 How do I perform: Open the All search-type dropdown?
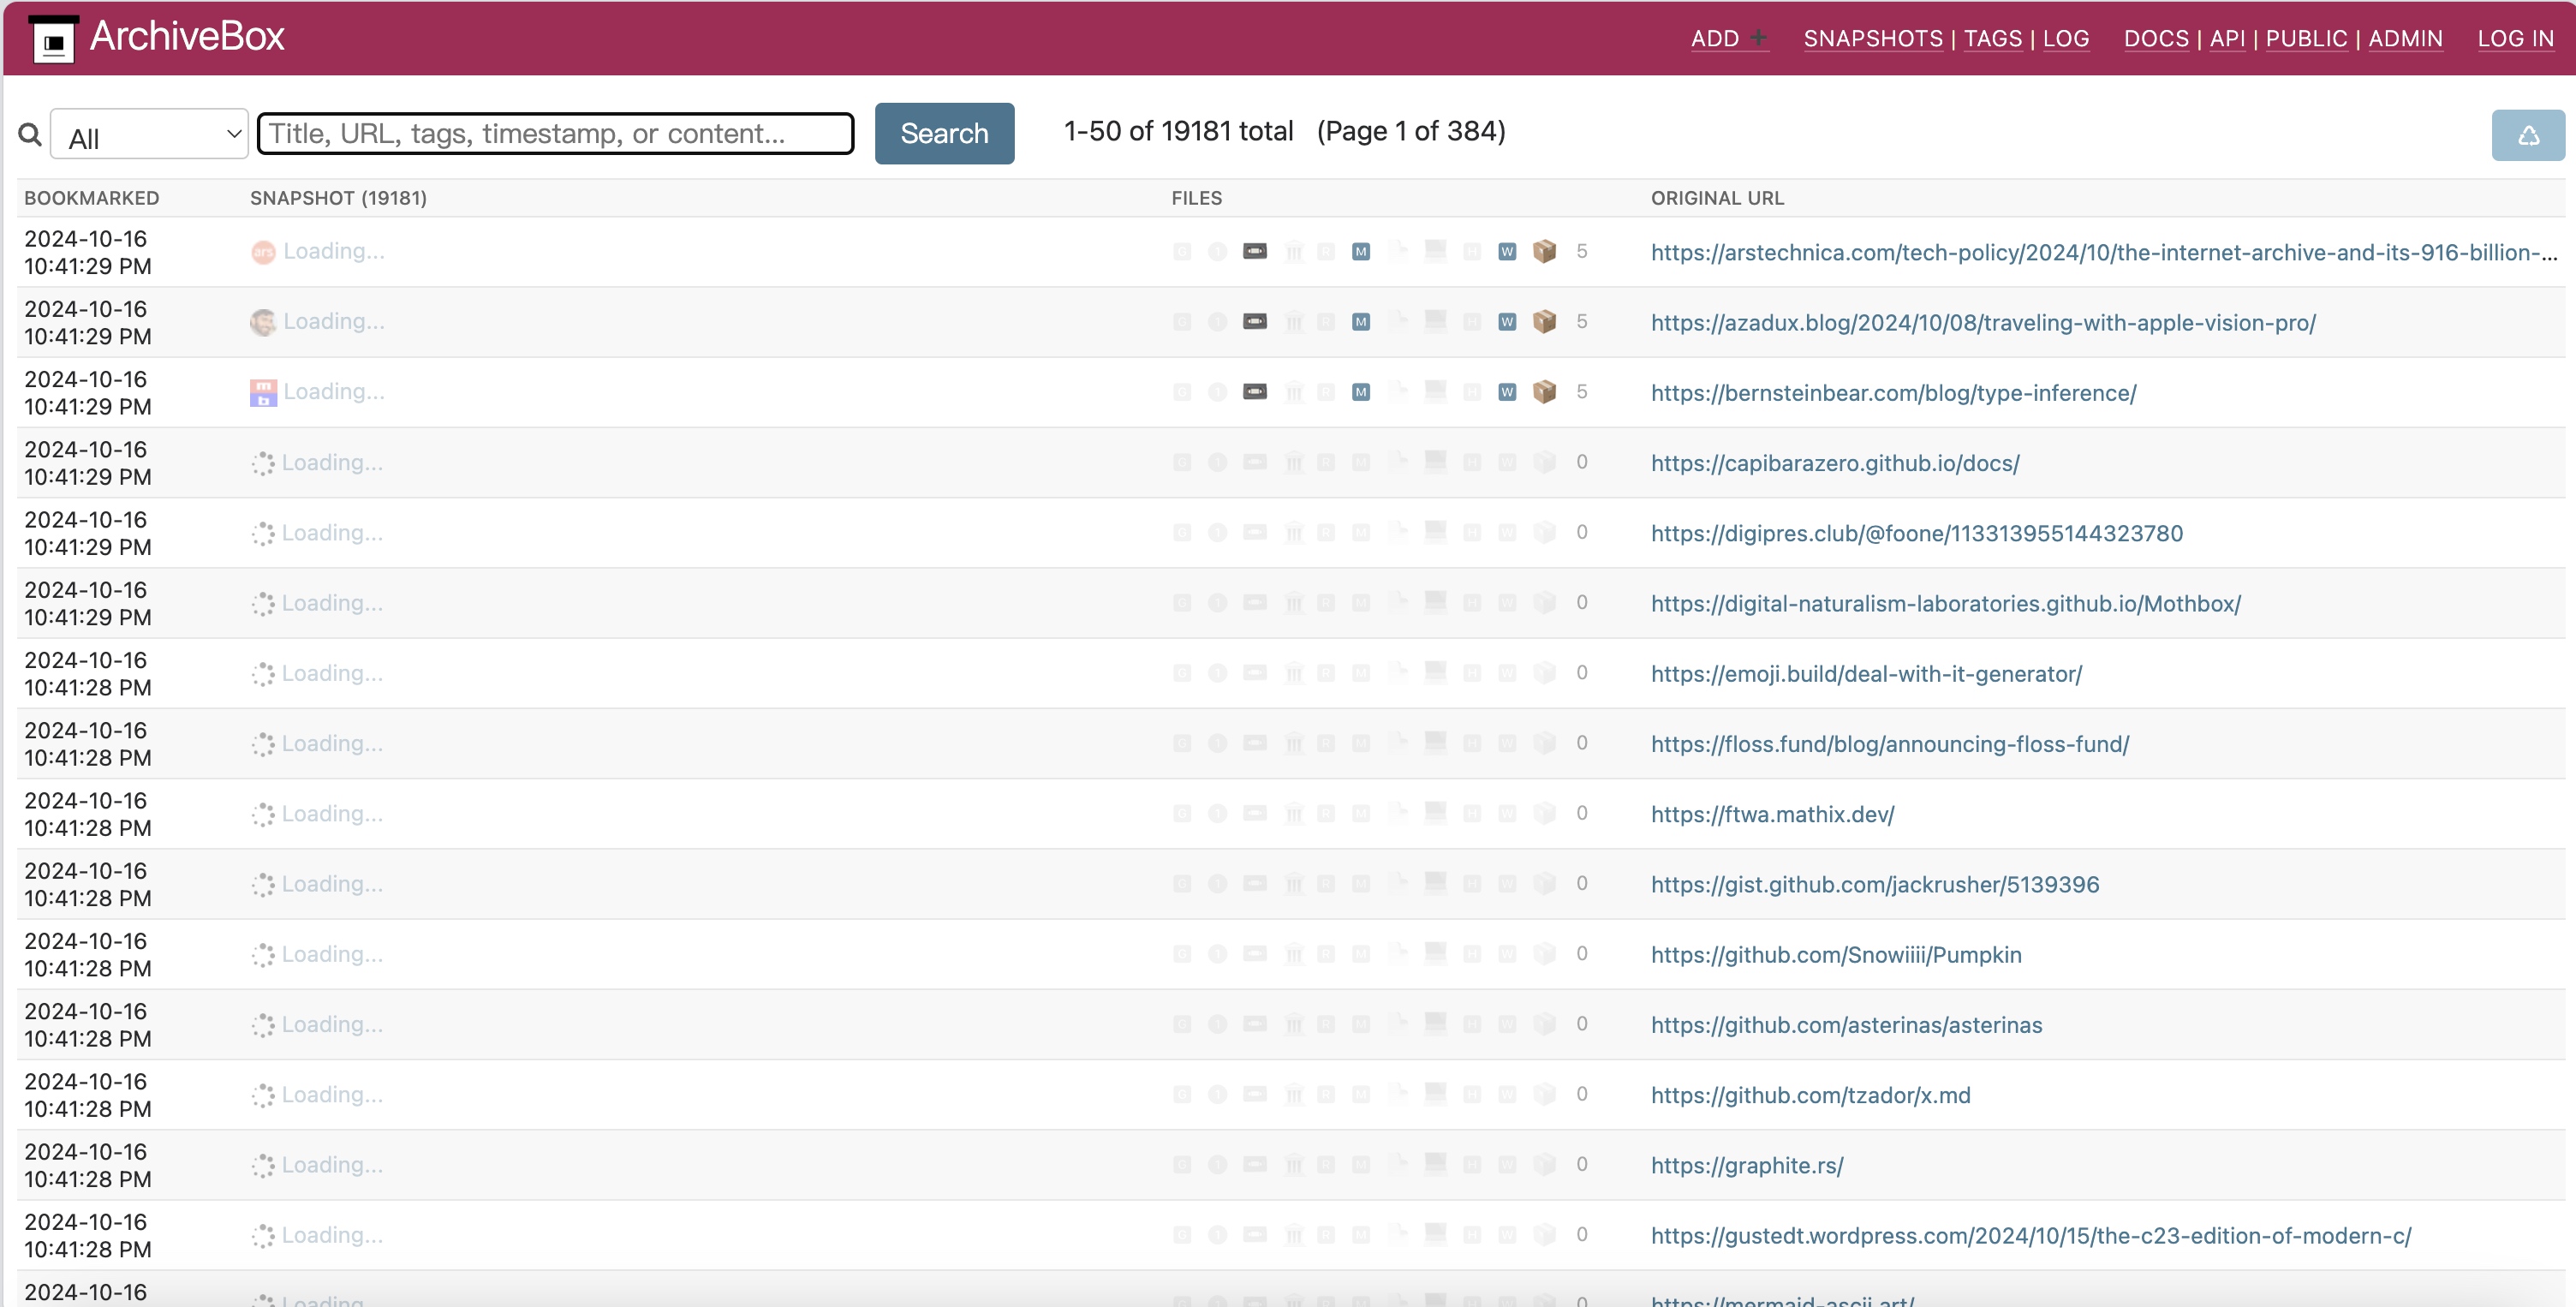pos(149,134)
